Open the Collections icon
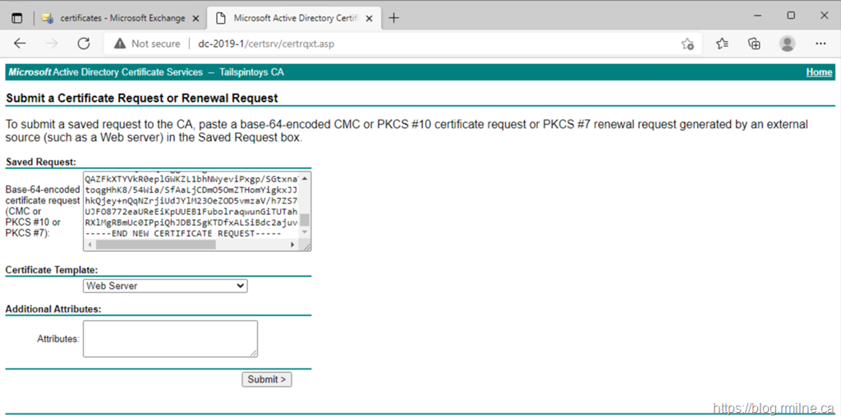This screenshot has height=417, width=841. 754,44
